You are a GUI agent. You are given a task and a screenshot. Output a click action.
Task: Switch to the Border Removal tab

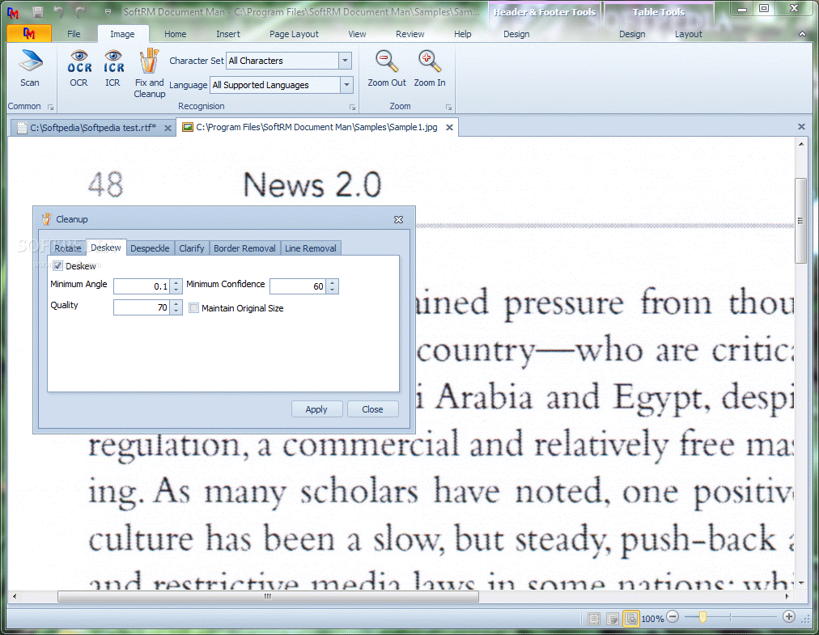[x=244, y=248]
